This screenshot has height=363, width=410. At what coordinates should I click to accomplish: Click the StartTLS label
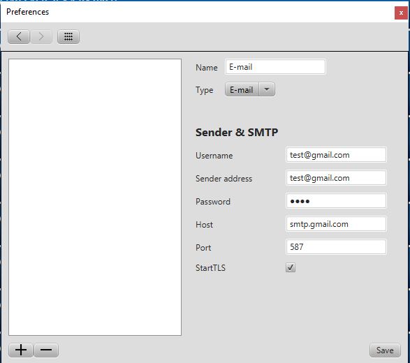pyautogui.click(x=210, y=268)
